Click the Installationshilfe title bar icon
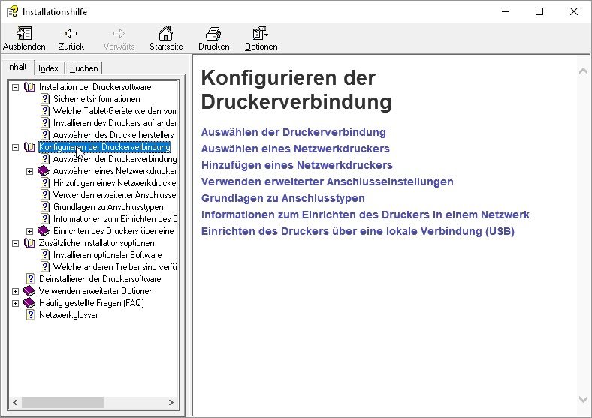The height and width of the screenshot is (418, 592). (12, 11)
